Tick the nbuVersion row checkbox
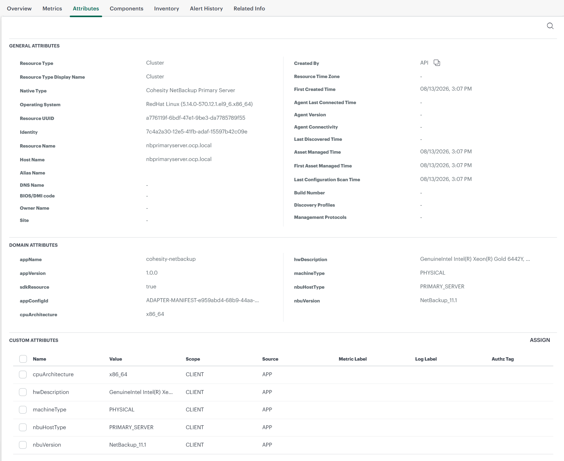 coord(23,445)
